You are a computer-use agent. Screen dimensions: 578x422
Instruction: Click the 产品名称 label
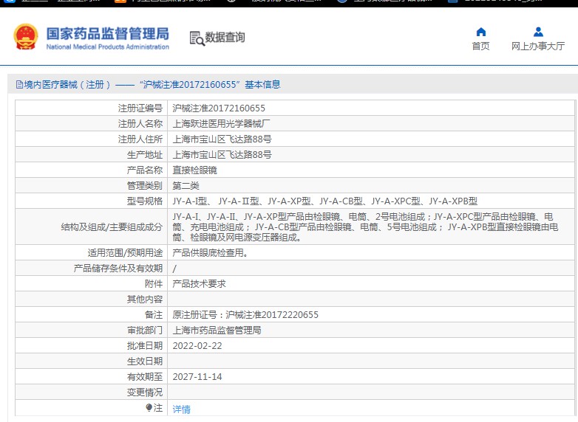click(145, 170)
